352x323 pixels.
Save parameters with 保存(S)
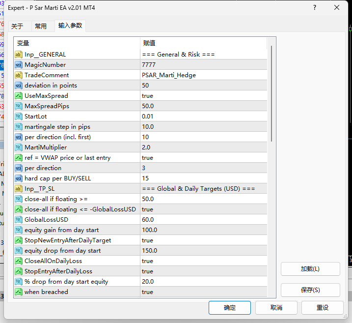[310, 290]
